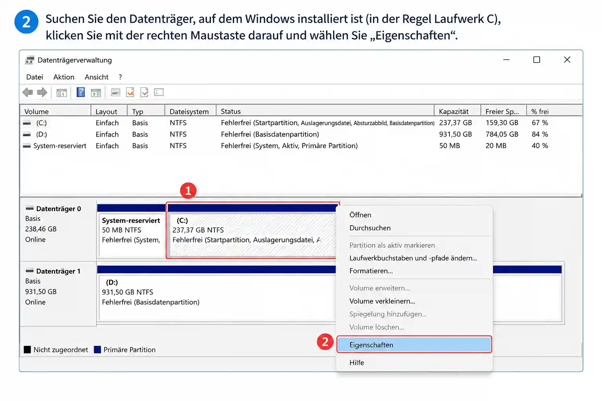Open the Aktion menu
602x401 pixels.
pyautogui.click(x=64, y=77)
